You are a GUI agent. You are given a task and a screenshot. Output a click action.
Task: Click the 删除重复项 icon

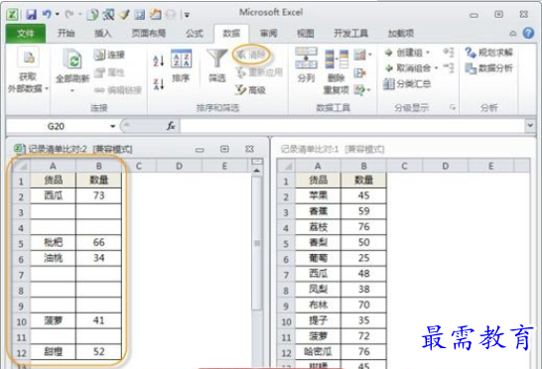tap(337, 71)
